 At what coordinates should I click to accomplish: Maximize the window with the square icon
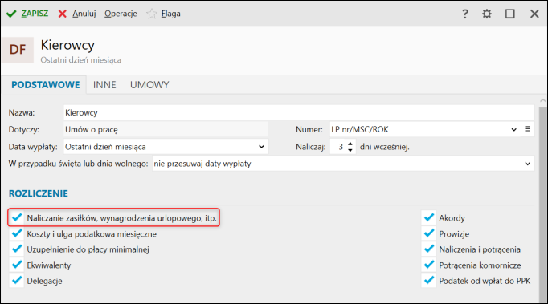tap(510, 14)
